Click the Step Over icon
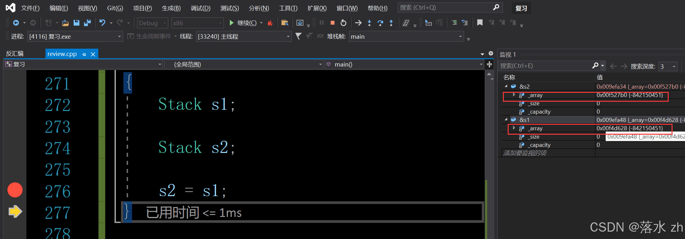Image resolution: width=685 pixels, height=239 pixels. pyautogui.click(x=380, y=23)
